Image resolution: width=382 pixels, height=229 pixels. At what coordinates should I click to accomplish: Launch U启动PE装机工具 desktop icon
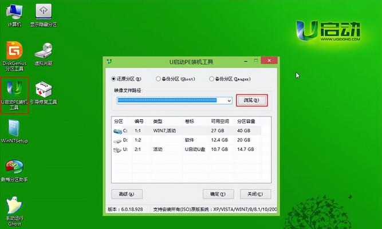click(x=14, y=95)
